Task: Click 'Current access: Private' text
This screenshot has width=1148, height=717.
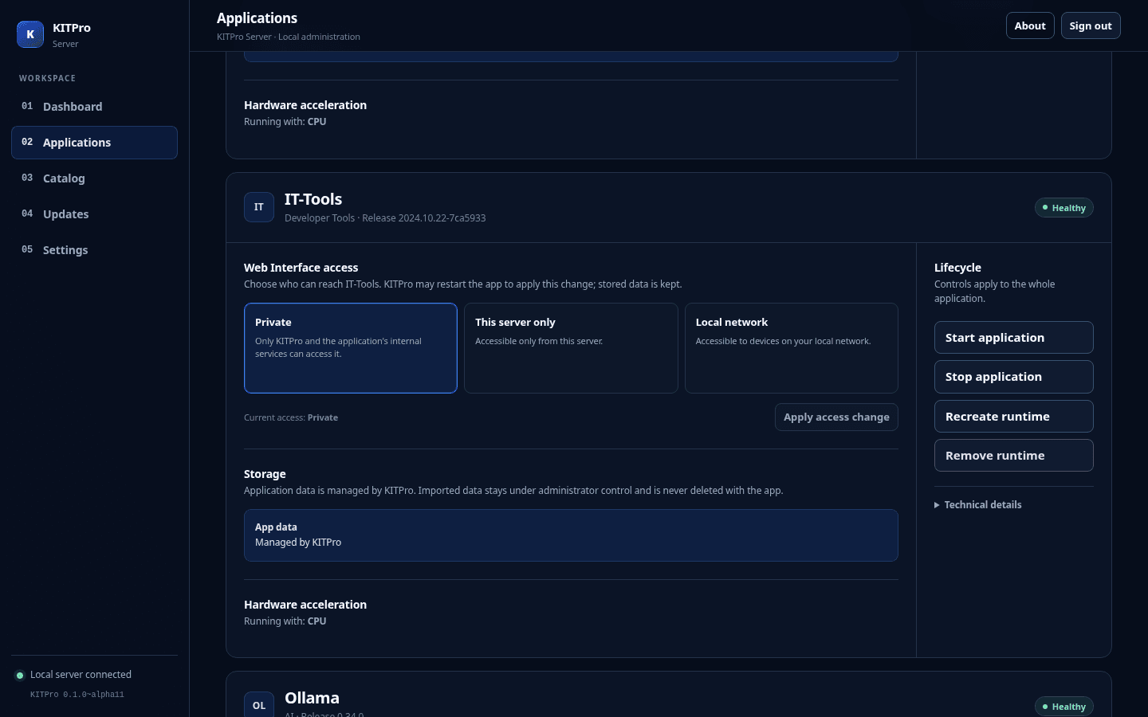Action: (x=291, y=417)
